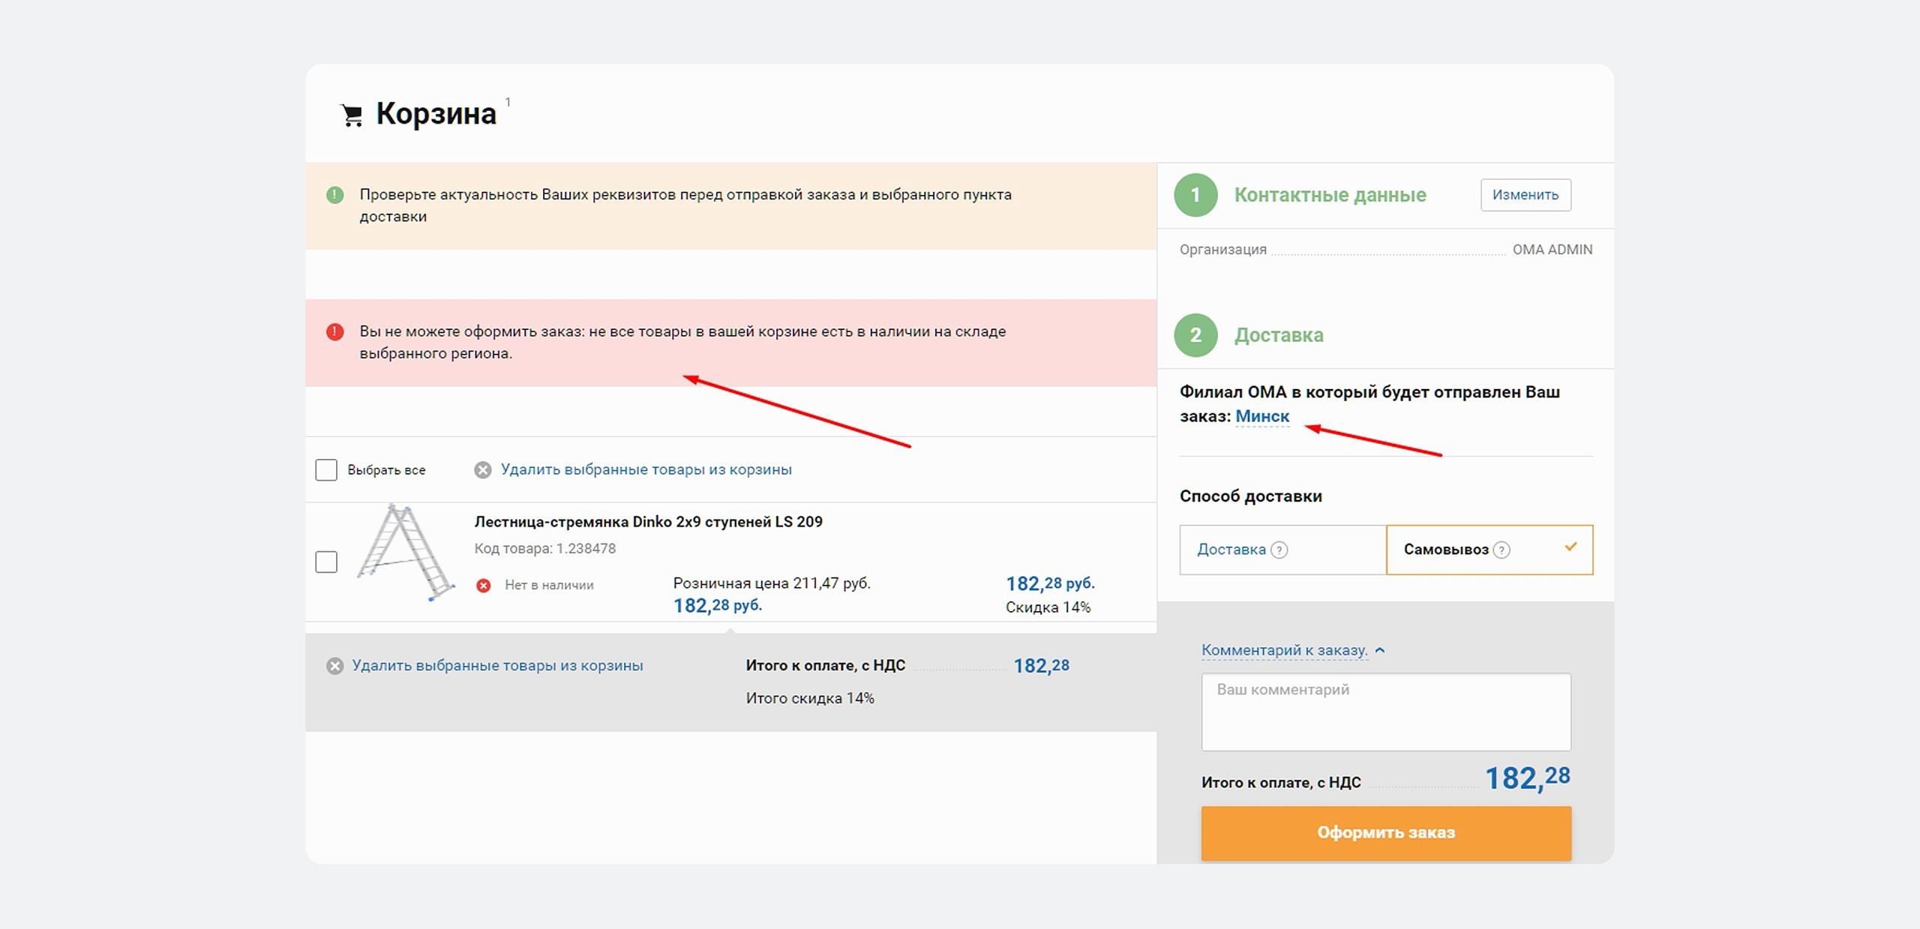Toggle the Выбрать все checkbox
This screenshot has height=929, width=1920.
click(x=326, y=470)
